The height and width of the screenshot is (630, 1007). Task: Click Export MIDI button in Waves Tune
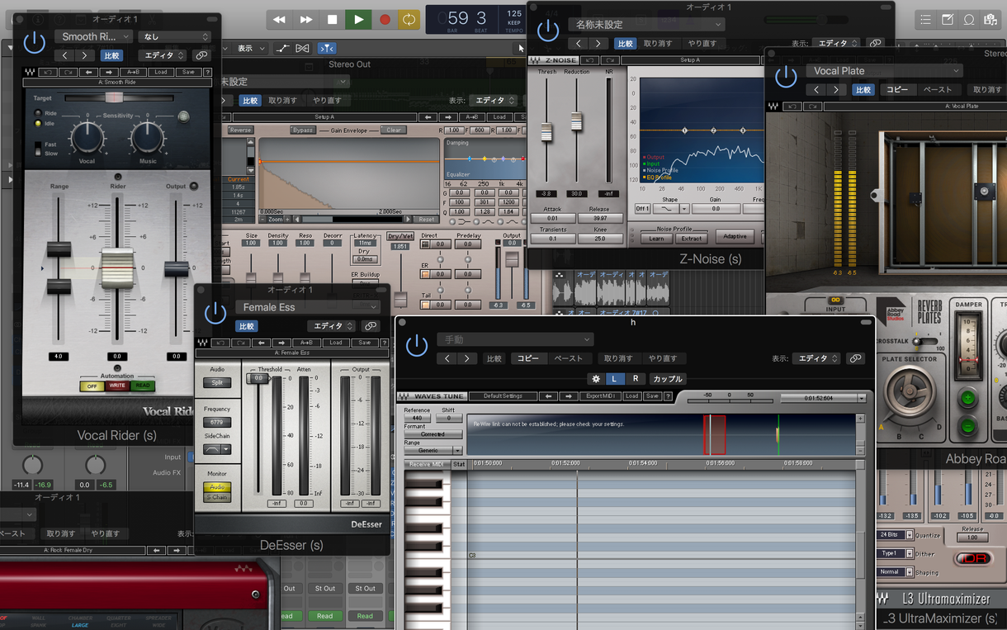600,396
